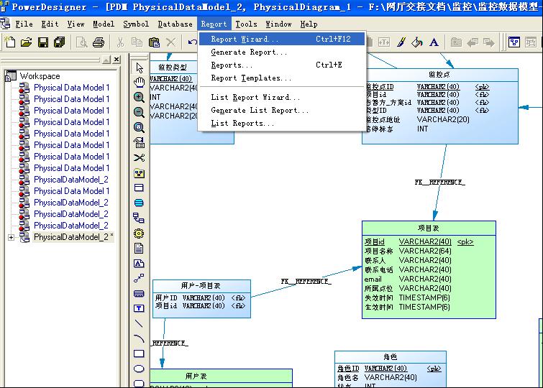Click the Save All stacked disks icon
Viewport: 543px width, 388px height.
pyautogui.click(x=60, y=42)
